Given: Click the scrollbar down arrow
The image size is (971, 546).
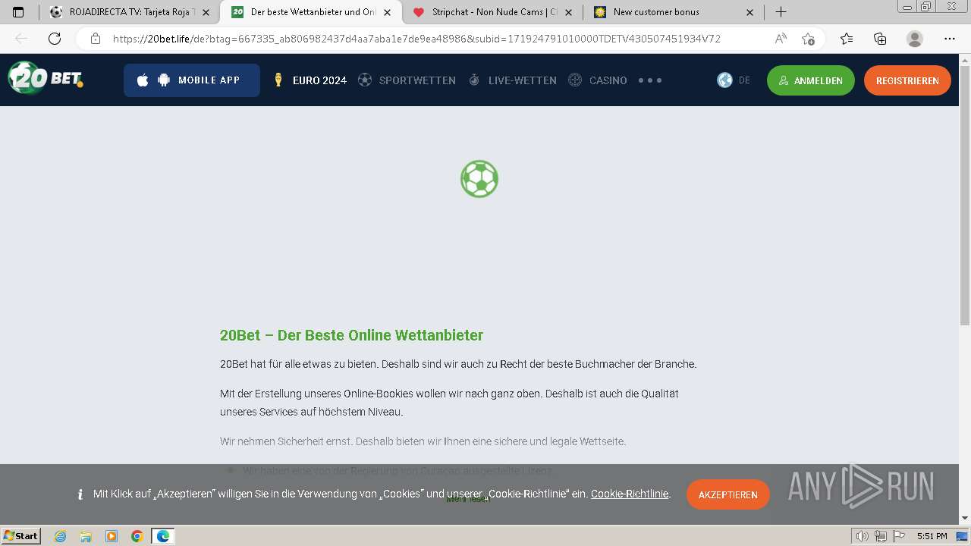Looking at the screenshot, I should [x=965, y=519].
